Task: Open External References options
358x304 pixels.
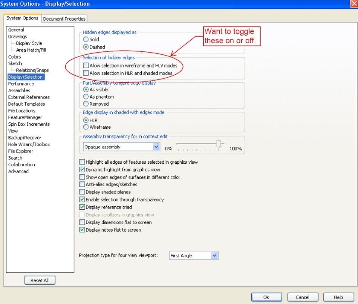Action: (29, 97)
